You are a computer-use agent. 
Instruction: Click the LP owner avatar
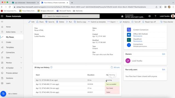pos(128,61)
